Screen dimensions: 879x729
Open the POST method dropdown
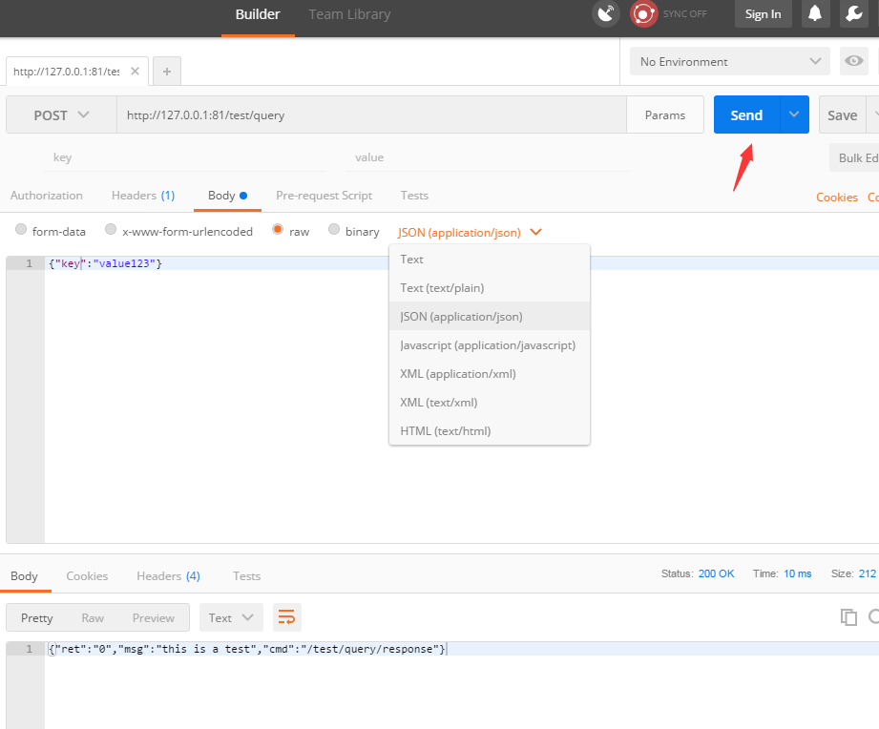59,115
